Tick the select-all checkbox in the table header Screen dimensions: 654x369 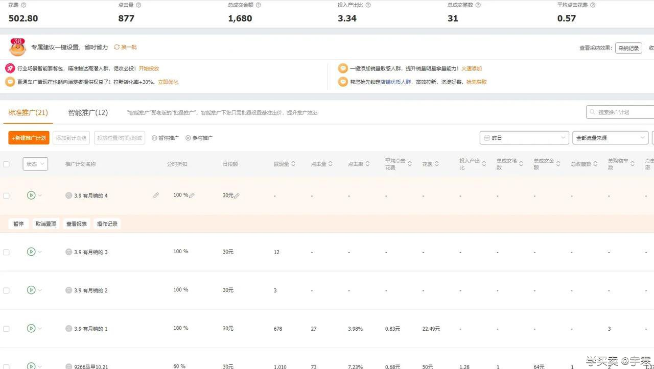tap(6, 164)
